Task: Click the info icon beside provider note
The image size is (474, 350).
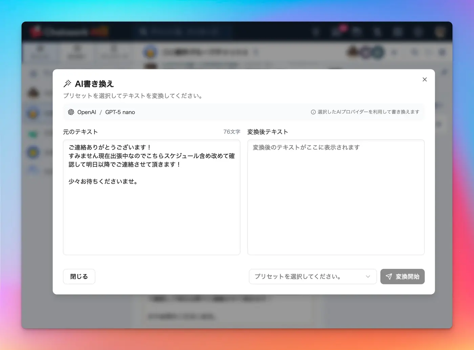Action: 313,112
